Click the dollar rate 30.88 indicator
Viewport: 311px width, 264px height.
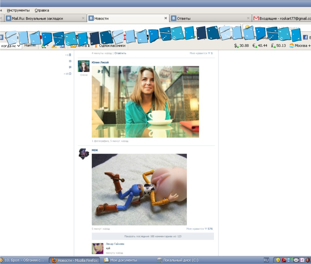click(x=241, y=46)
